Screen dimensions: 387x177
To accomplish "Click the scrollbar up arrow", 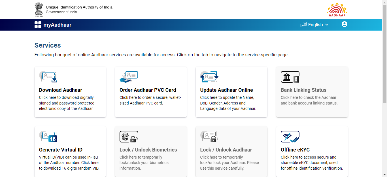I will pos(384,2).
